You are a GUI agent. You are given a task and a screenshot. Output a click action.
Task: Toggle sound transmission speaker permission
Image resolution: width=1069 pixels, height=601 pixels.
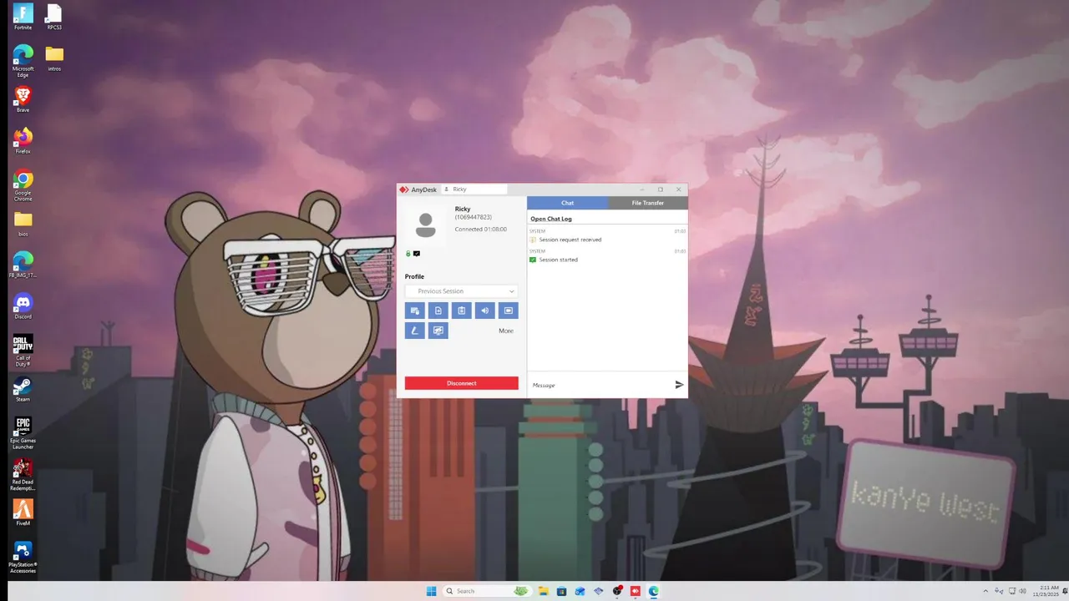click(485, 311)
